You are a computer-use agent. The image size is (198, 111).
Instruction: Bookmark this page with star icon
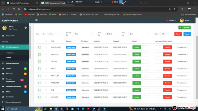pos(174,9)
